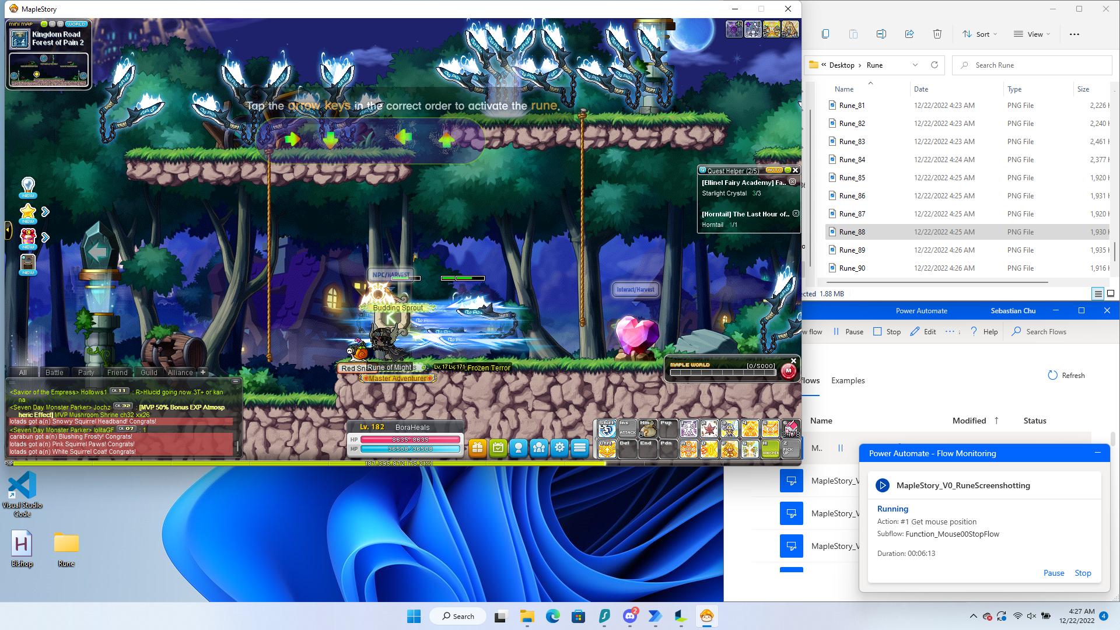The height and width of the screenshot is (630, 1120).
Task: Open Microsoft Edge from taskbar
Action: point(552,616)
